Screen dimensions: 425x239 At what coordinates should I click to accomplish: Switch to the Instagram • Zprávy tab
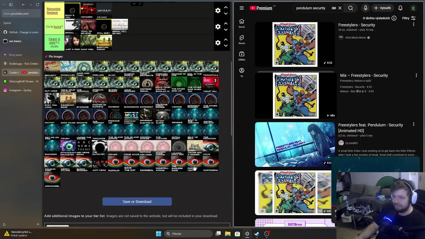tap(21, 90)
